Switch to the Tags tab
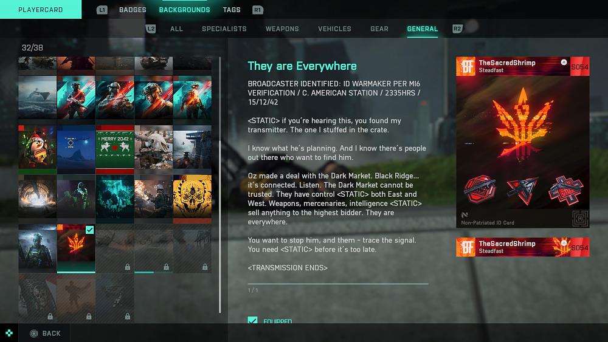This screenshot has width=608, height=342. pyautogui.click(x=232, y=10)
